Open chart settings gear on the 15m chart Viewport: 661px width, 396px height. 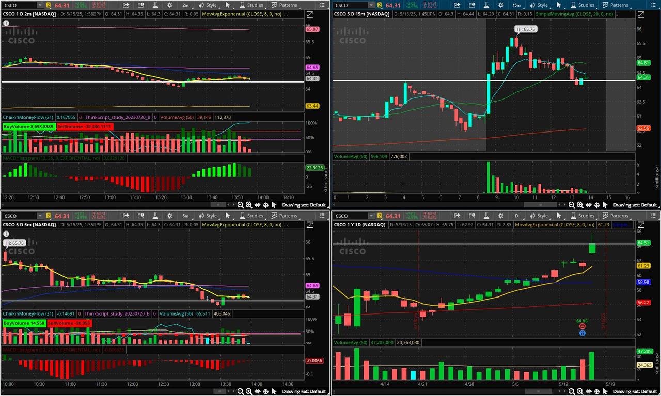[500, 5]
